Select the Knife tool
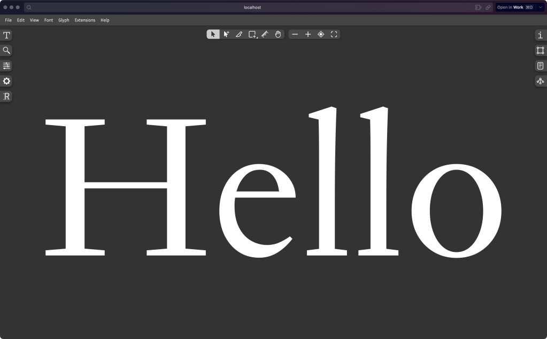Screen dimensions: 547x339 (x=239, y=34)
